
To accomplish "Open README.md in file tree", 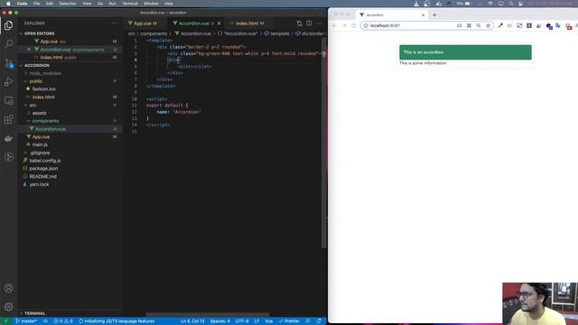I will pyautogui.click(x=42, y=177).
